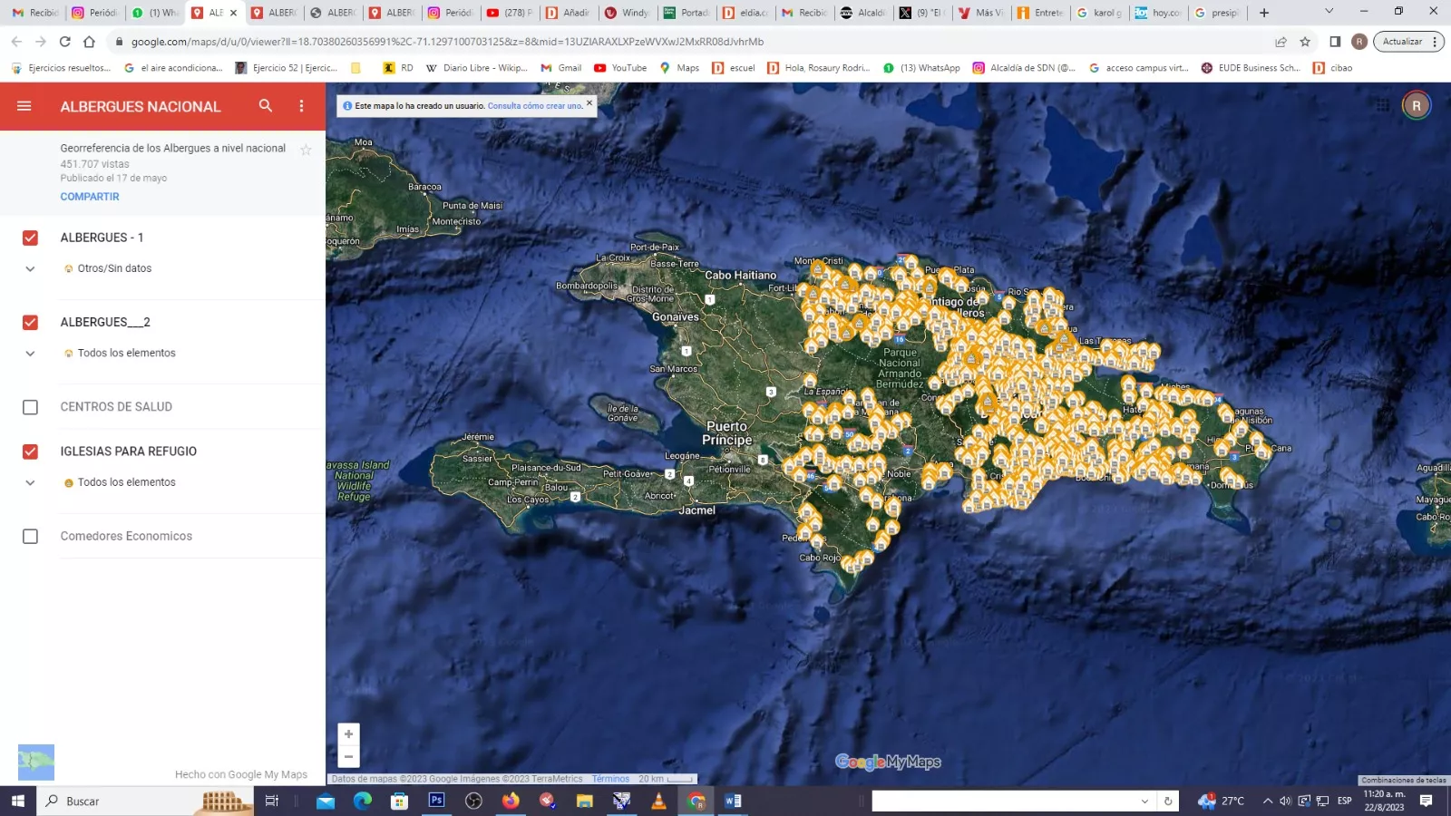Zoom in on the map
The image size is (1451, 816).
coord(348,734)
